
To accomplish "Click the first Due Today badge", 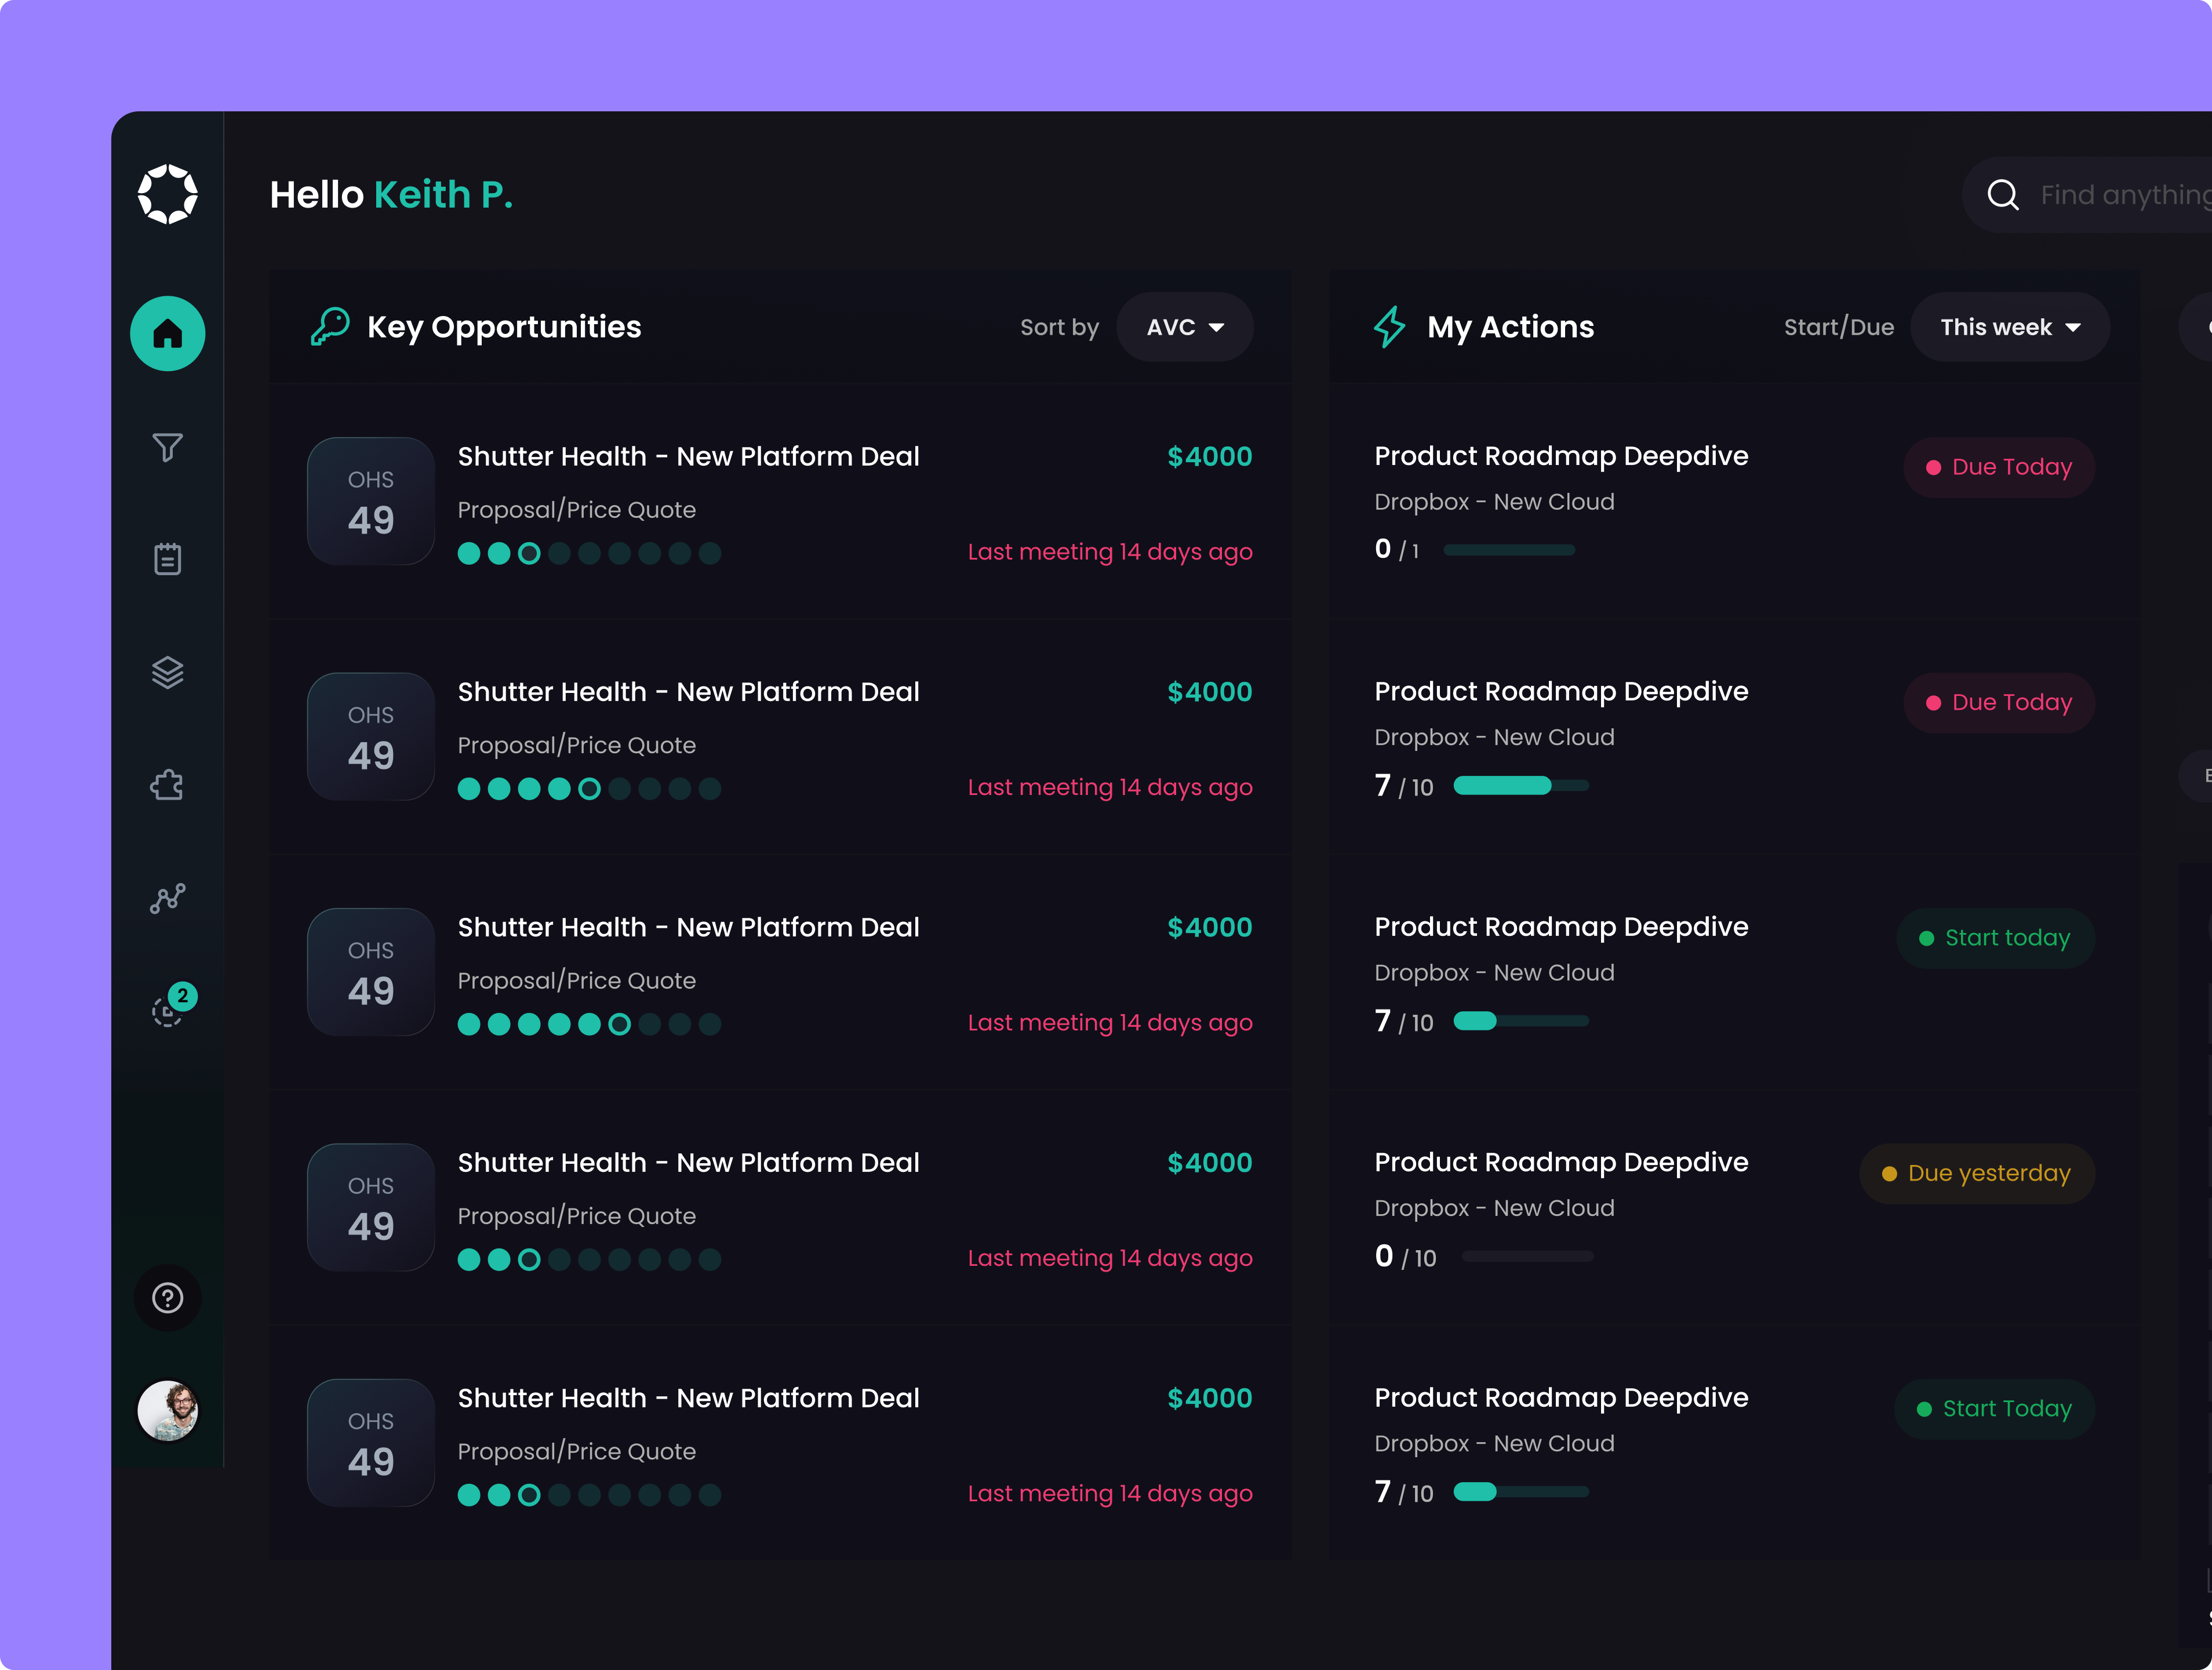I will pos(1998,467).
